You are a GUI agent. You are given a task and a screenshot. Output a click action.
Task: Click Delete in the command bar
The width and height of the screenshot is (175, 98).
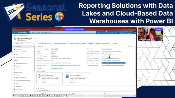(115, 44)
